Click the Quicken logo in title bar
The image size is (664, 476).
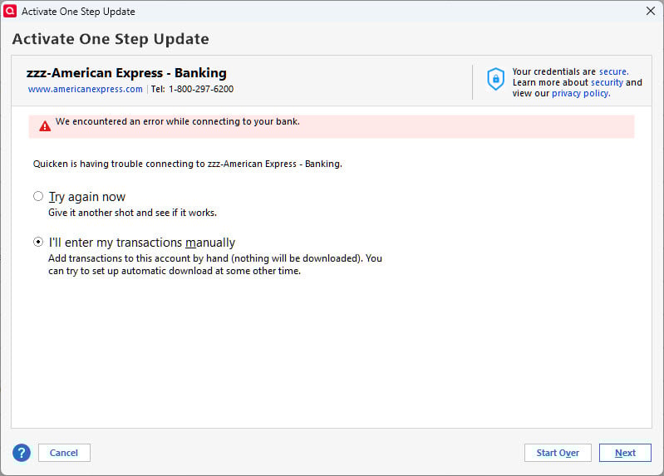(10, 11)
